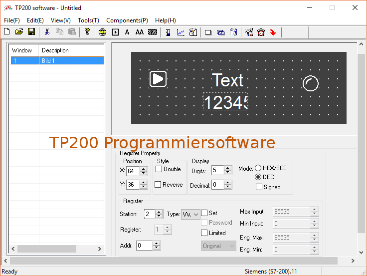Screen dimensions: 367x276
Task: Click the Y position input field
Action: [133, 184]
